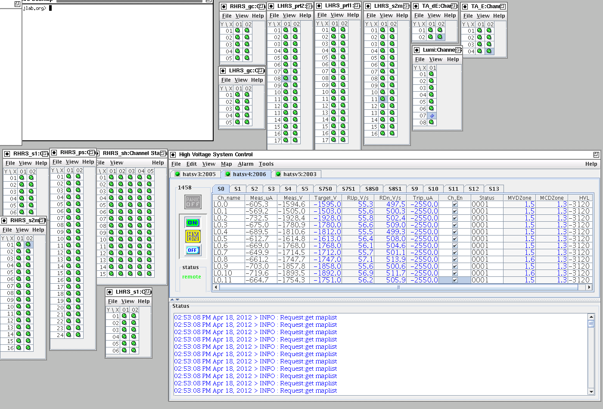Toggle Ch_En checkbox for channel L0.10
Screen dimensions: 603x409
click(x=455, y=273)
